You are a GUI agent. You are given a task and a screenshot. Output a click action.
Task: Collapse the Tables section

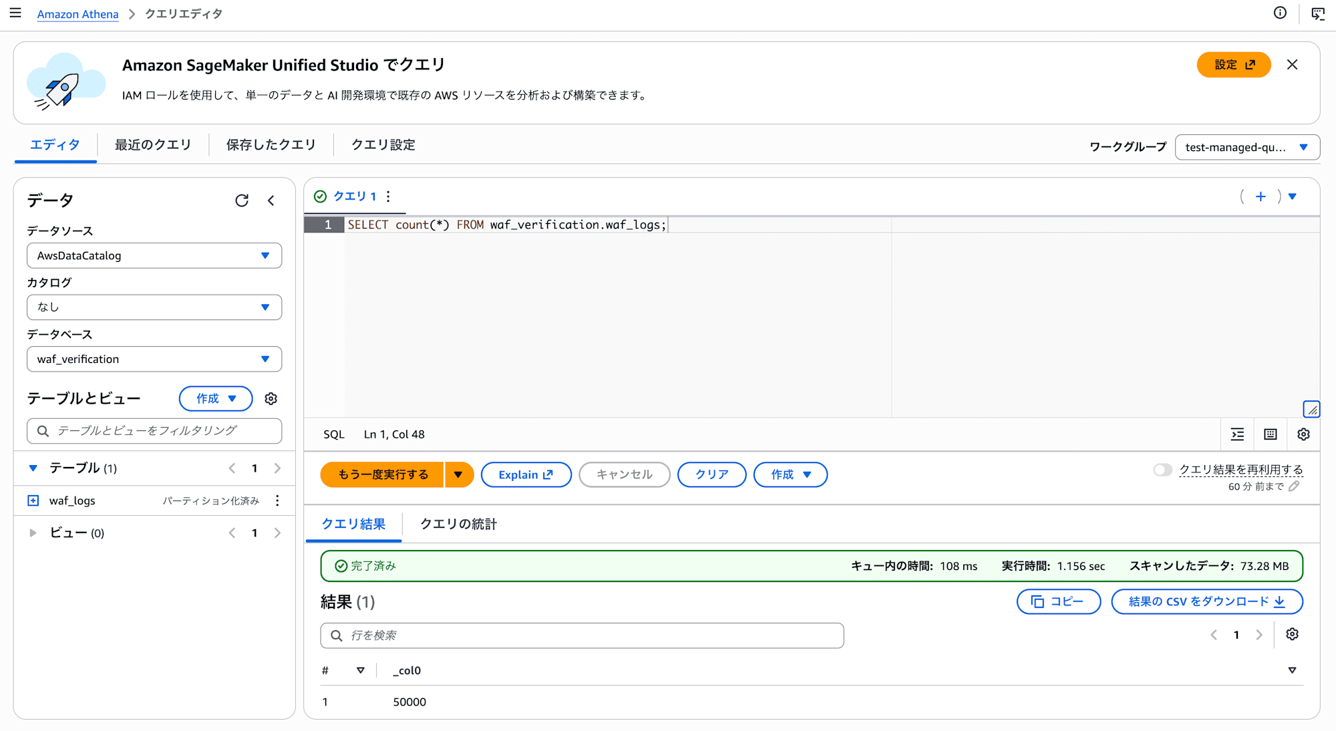33,468
